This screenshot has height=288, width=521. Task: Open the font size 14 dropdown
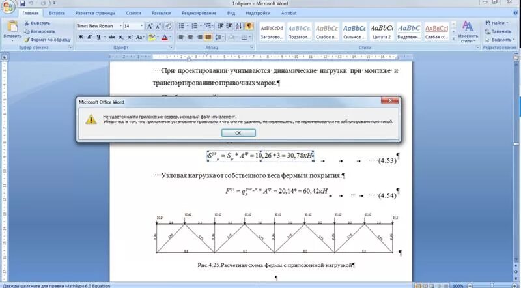click(x=141, y=26)
